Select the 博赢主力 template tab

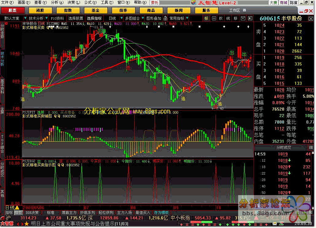69,213
